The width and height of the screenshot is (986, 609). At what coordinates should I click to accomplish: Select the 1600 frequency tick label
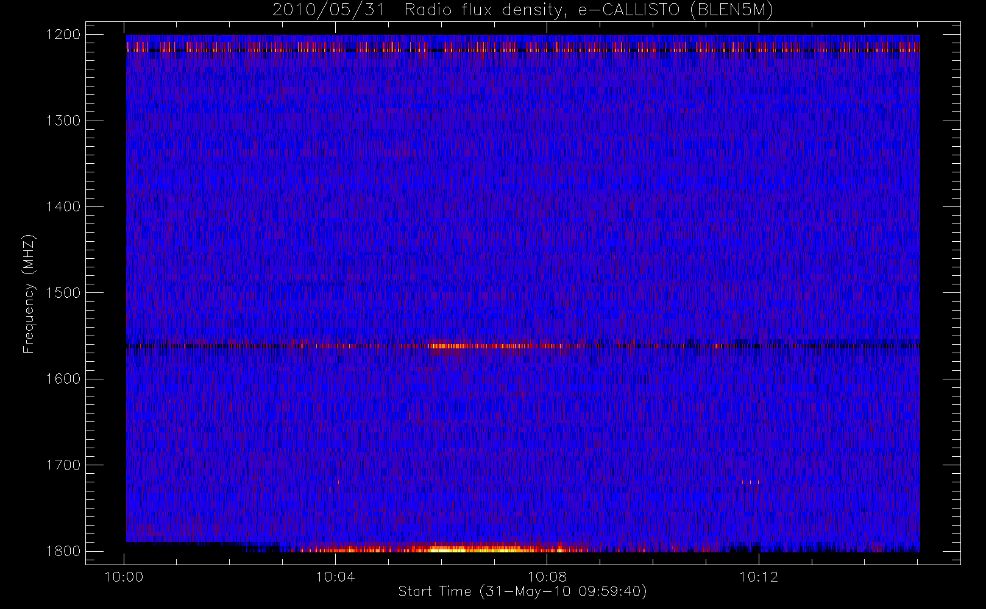(x=63, y=379)
